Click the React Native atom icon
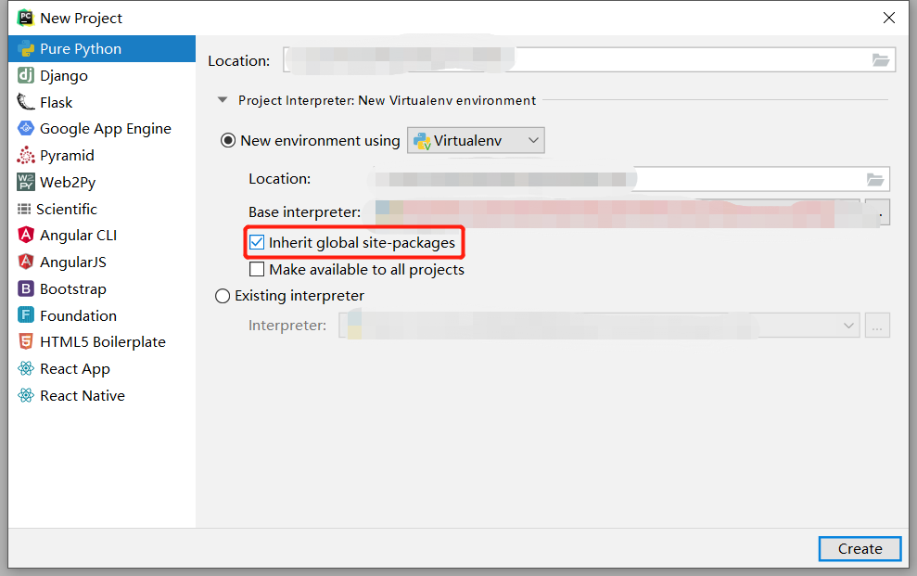The height and width of the screenshot is (576, 917). (x=26, y=395)
